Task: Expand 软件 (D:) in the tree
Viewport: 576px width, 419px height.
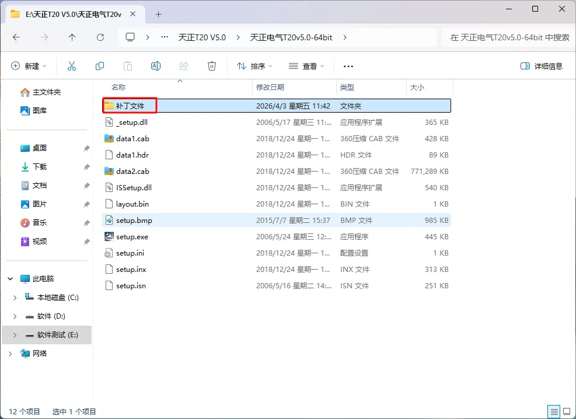Action: 15,316
